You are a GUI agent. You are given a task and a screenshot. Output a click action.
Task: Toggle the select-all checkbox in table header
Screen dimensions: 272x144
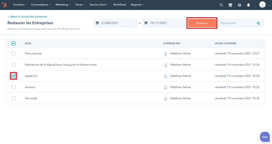coord(13,43)
